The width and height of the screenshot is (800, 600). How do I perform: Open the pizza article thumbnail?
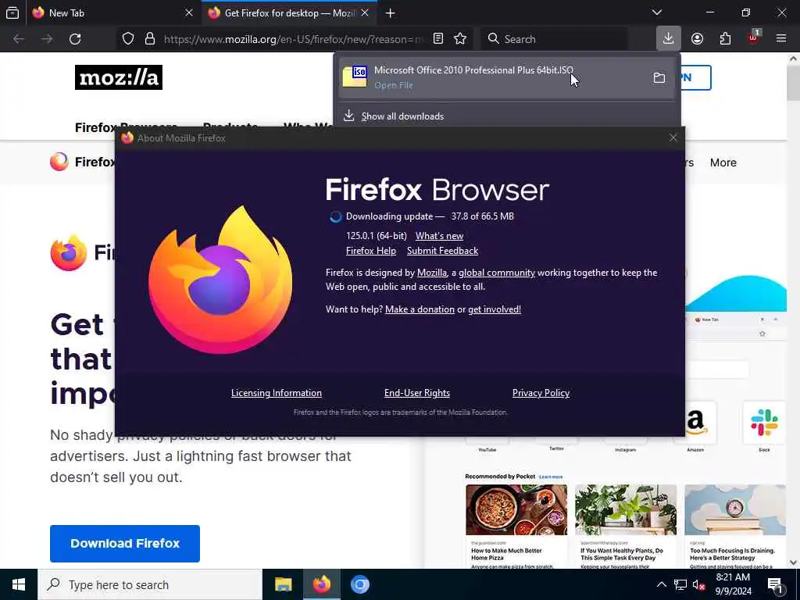coord(516,509)
